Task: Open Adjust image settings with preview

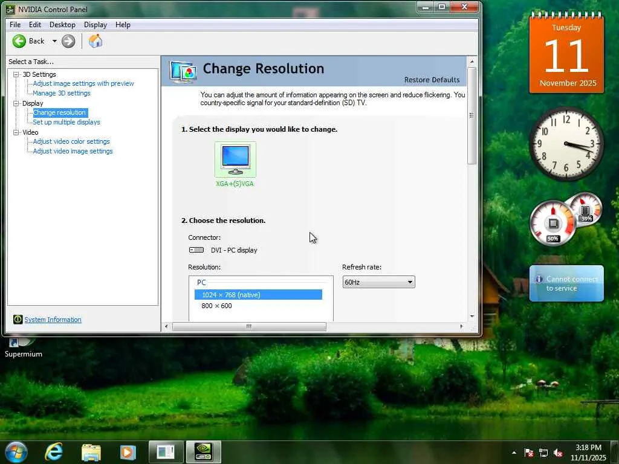Action: [x=83, y=83]
